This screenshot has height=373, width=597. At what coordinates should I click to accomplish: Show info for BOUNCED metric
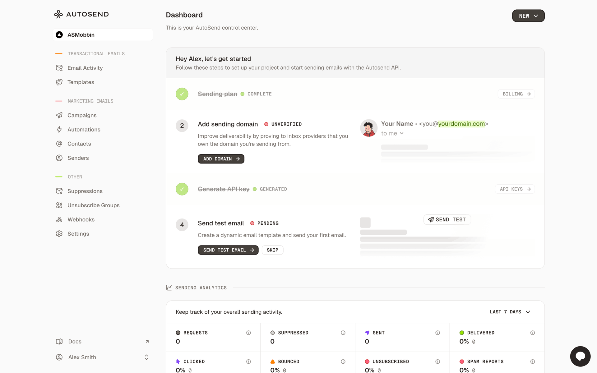click(343, 362)
